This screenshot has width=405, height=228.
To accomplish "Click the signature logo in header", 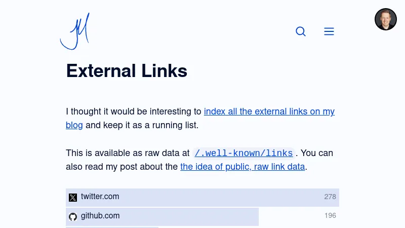I will point(75,32).
